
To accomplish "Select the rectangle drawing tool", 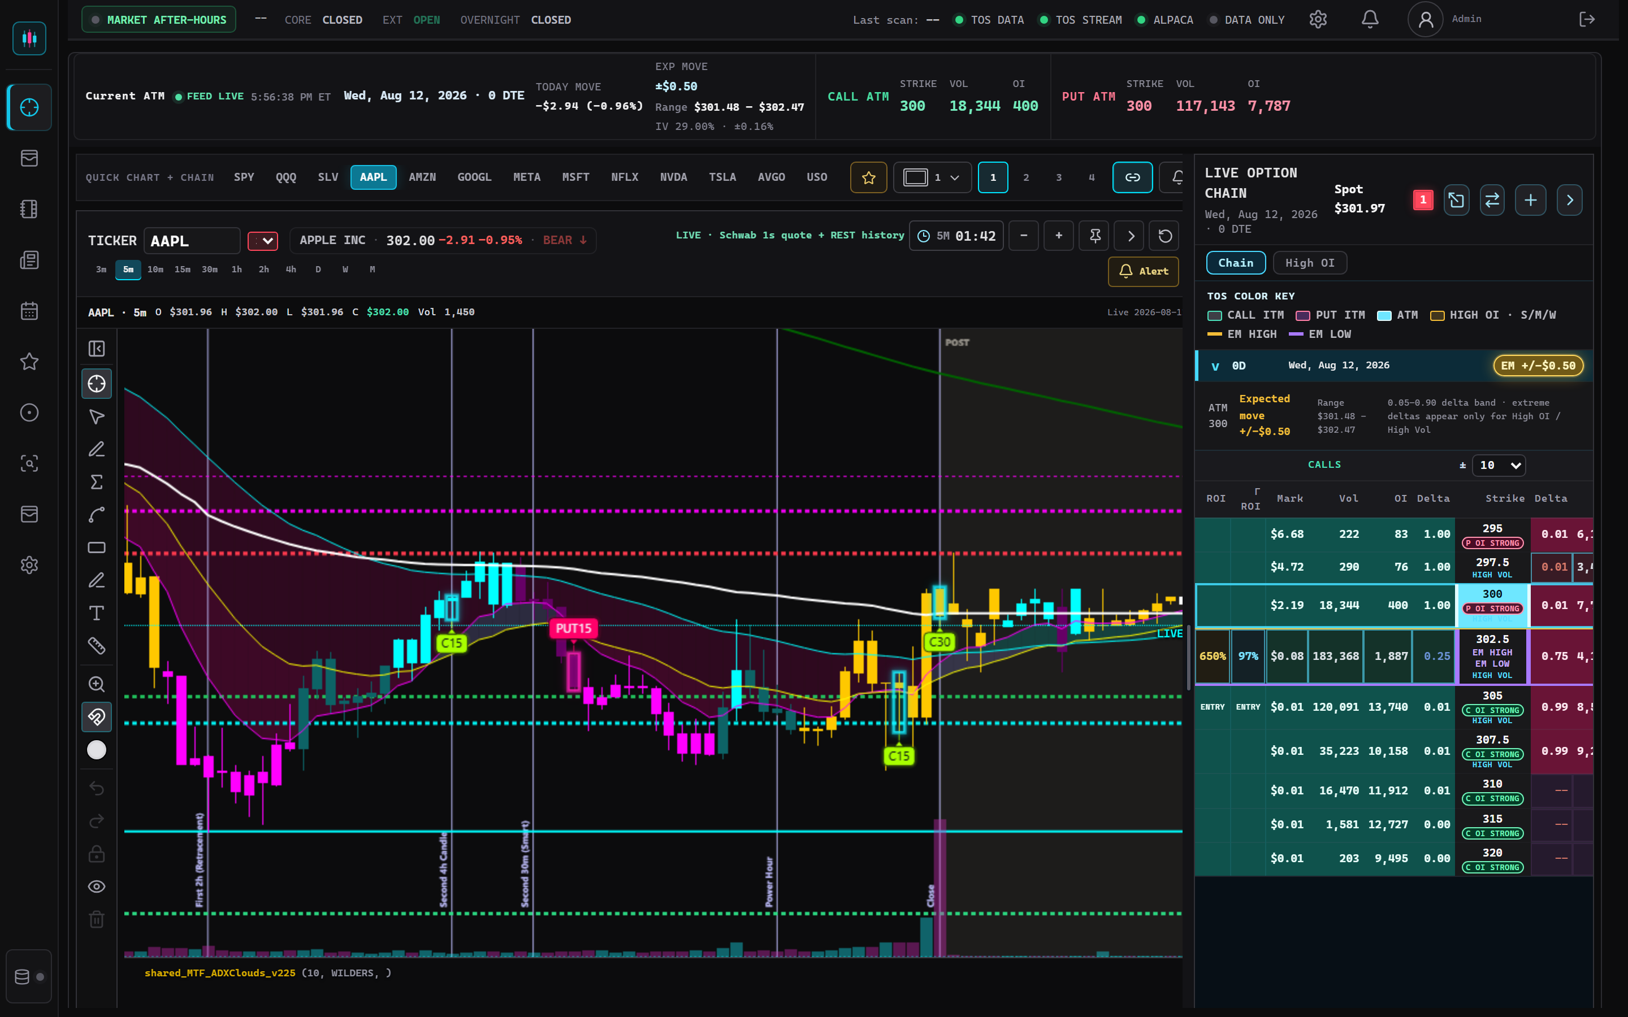I will click(97, 547).
